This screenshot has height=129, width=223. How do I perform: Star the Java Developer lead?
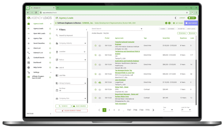coord(96,82)
